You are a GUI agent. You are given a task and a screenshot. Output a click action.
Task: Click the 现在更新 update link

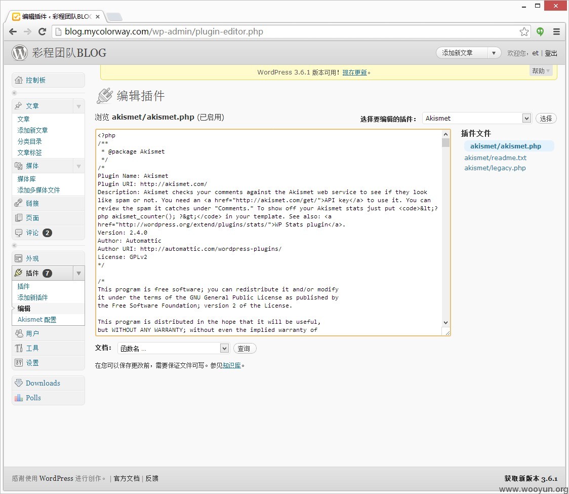[354, 72]
